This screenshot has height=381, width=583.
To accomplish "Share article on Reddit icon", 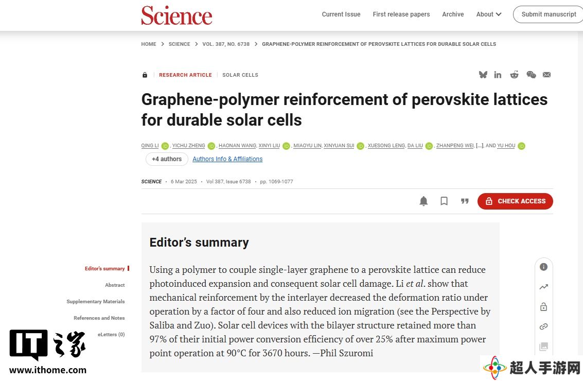I will pyautogui.click(x=514, y=75).
